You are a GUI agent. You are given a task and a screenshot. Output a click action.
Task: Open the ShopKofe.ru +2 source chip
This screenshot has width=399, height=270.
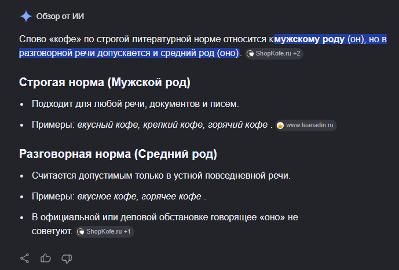(x=274, y=54)
